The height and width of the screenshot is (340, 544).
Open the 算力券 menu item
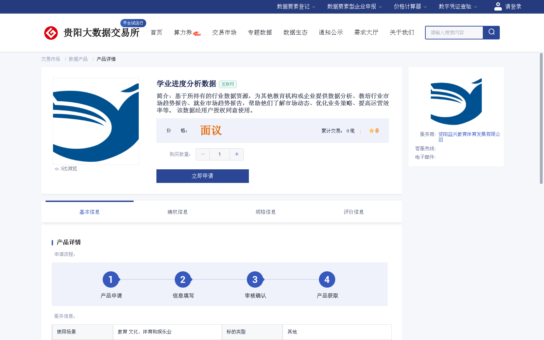click(183, 32)
